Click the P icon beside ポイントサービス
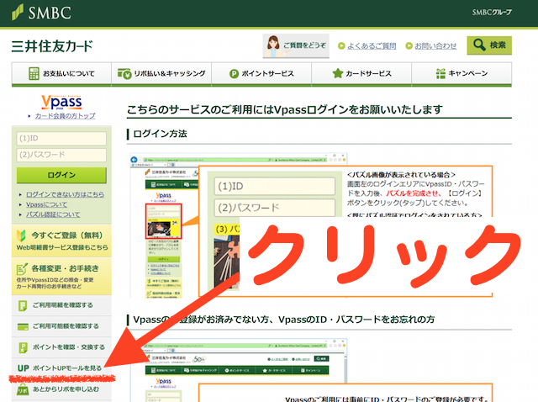This screenshot has width=538, height=402. point(234,74)
